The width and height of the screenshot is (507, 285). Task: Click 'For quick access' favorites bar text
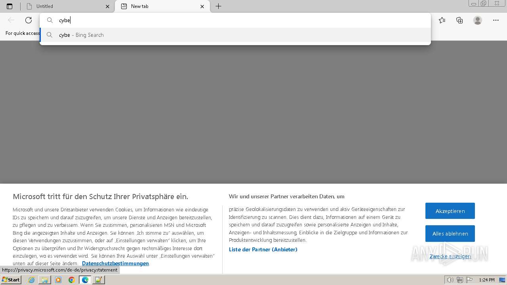23,33
